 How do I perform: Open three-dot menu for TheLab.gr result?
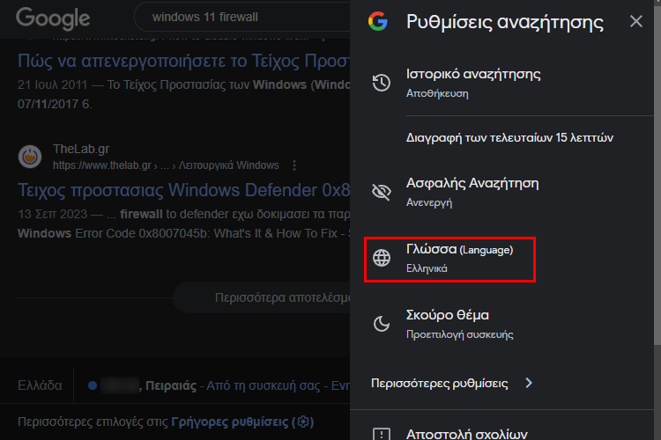pos(294,165)
